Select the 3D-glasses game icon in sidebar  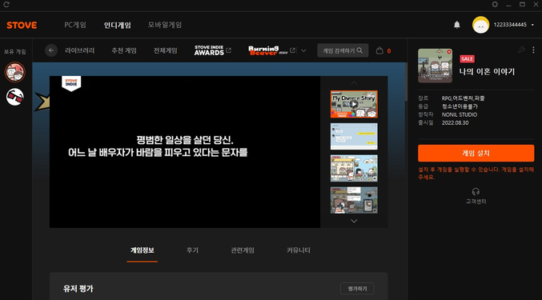[x=15, y=97]
